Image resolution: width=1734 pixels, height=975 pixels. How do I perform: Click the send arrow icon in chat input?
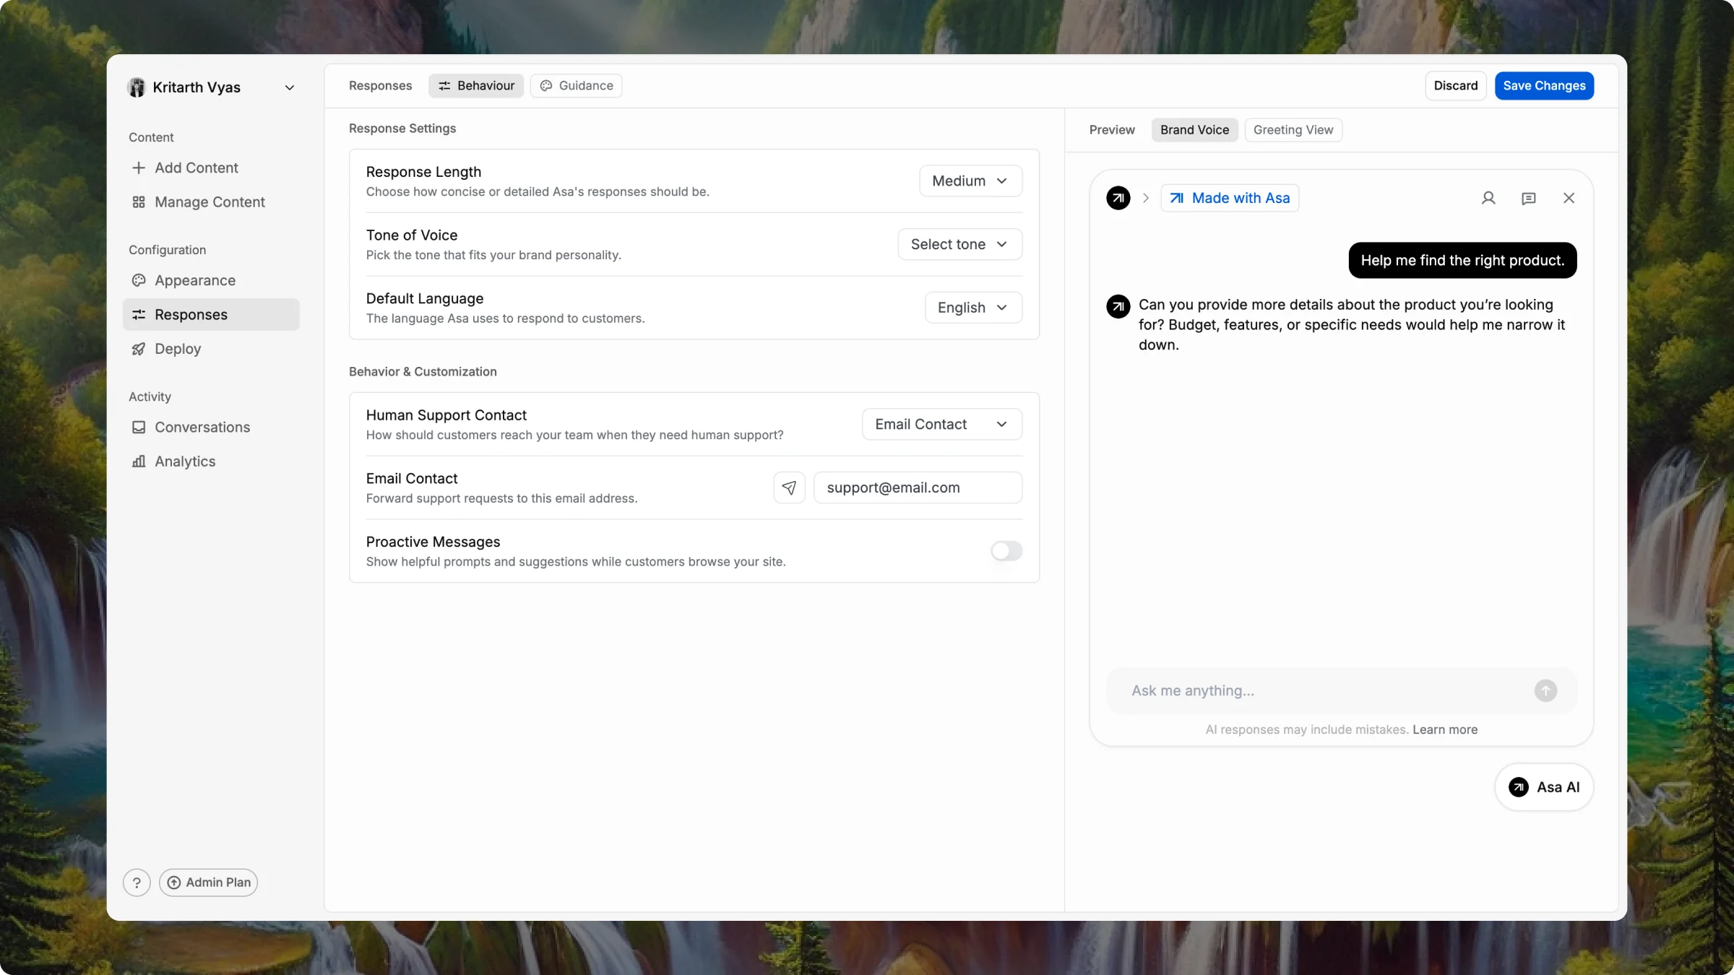click(1545, 690)
